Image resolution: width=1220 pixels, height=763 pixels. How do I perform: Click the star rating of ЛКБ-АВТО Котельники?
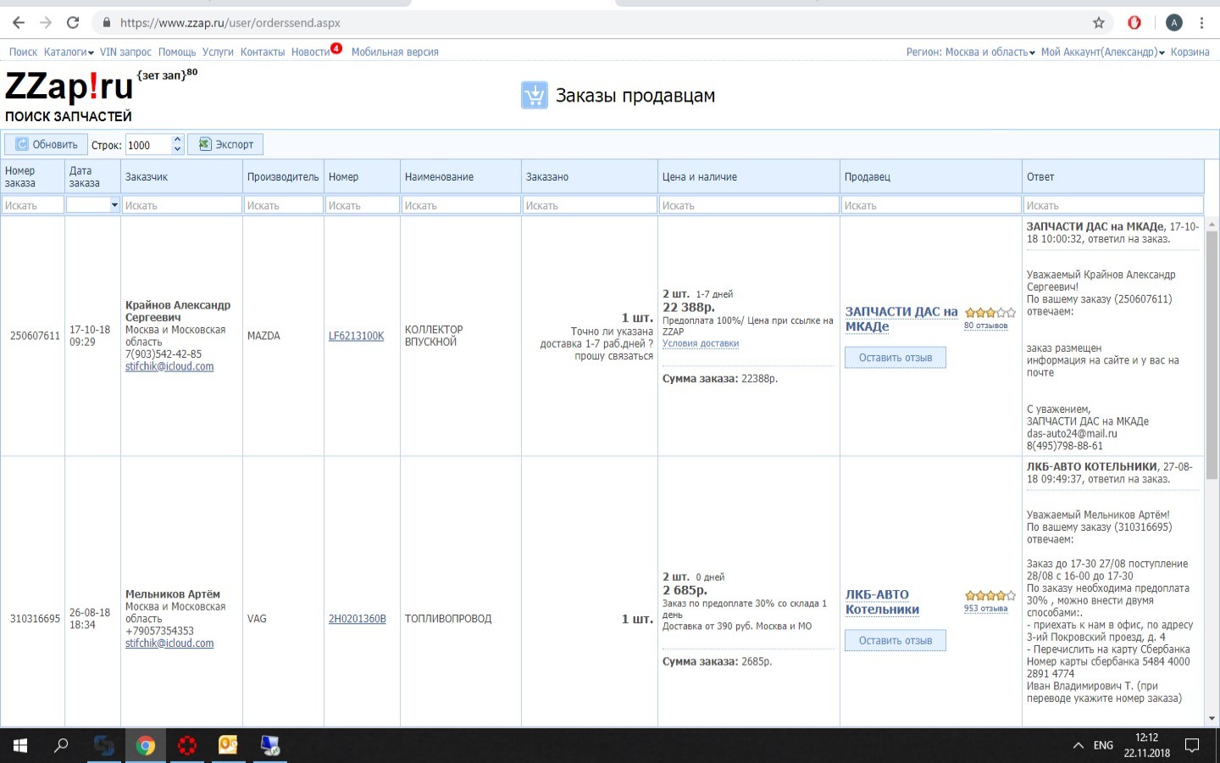point(990,596)
